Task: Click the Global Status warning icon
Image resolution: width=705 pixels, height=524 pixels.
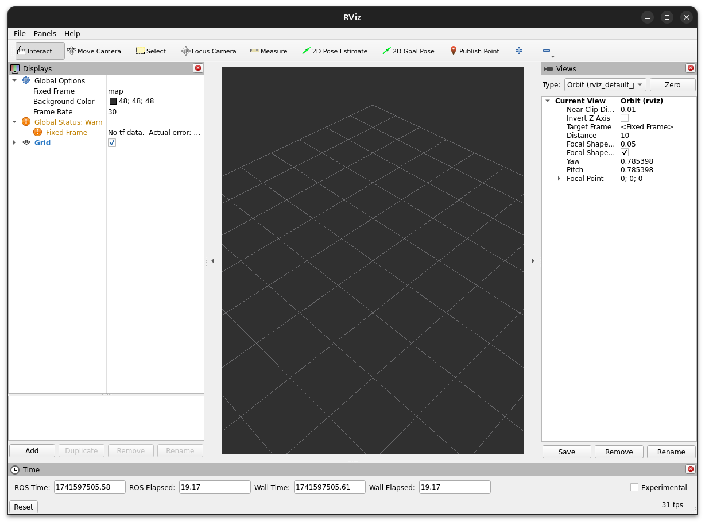Action: (26, 122)
